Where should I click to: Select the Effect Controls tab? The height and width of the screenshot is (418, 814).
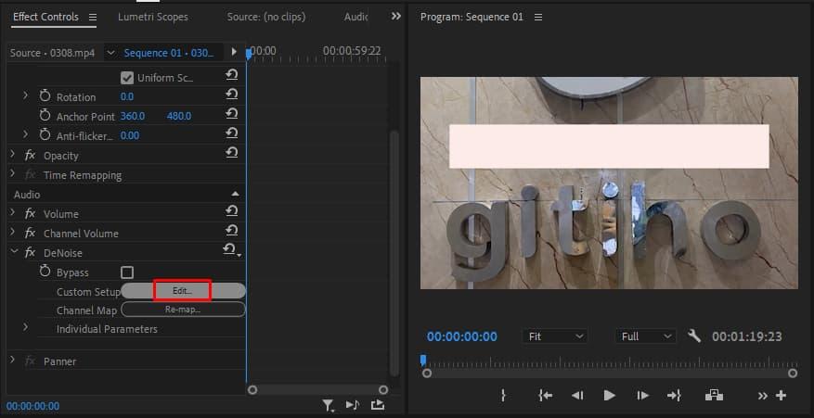[x=45, y=17]
